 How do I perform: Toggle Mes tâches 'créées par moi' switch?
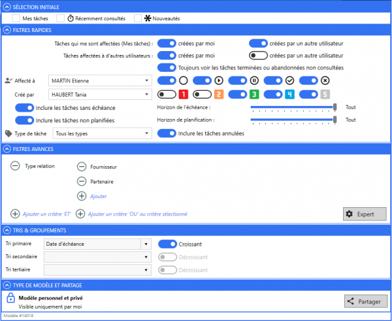click(167, 43)
